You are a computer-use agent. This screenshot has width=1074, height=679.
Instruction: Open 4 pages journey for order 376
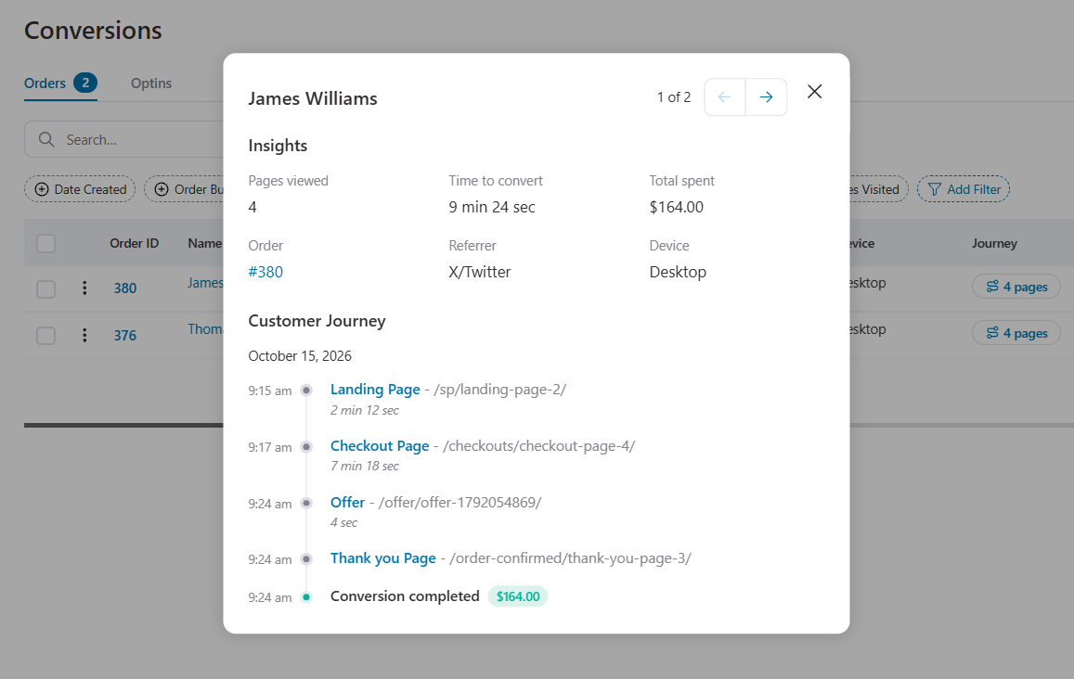(1016, 333)
